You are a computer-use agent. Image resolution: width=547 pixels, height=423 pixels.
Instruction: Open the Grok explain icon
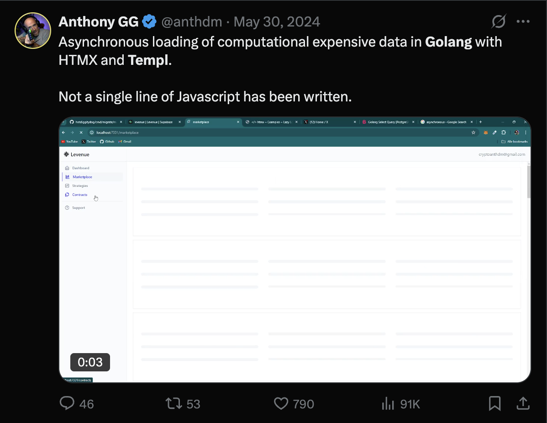click(499, 21)
